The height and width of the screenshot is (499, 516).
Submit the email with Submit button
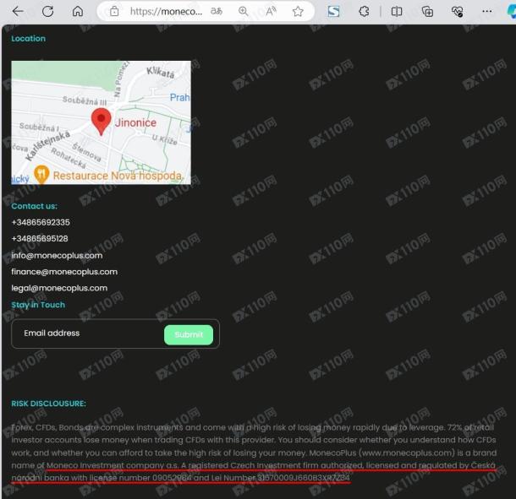pos(189,334)
